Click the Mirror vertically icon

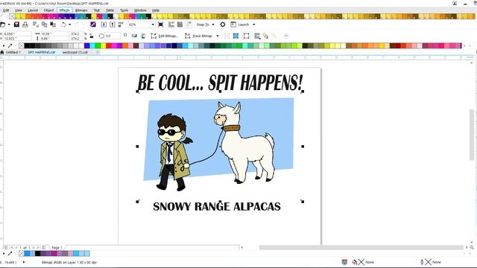(x=143, y=36)
